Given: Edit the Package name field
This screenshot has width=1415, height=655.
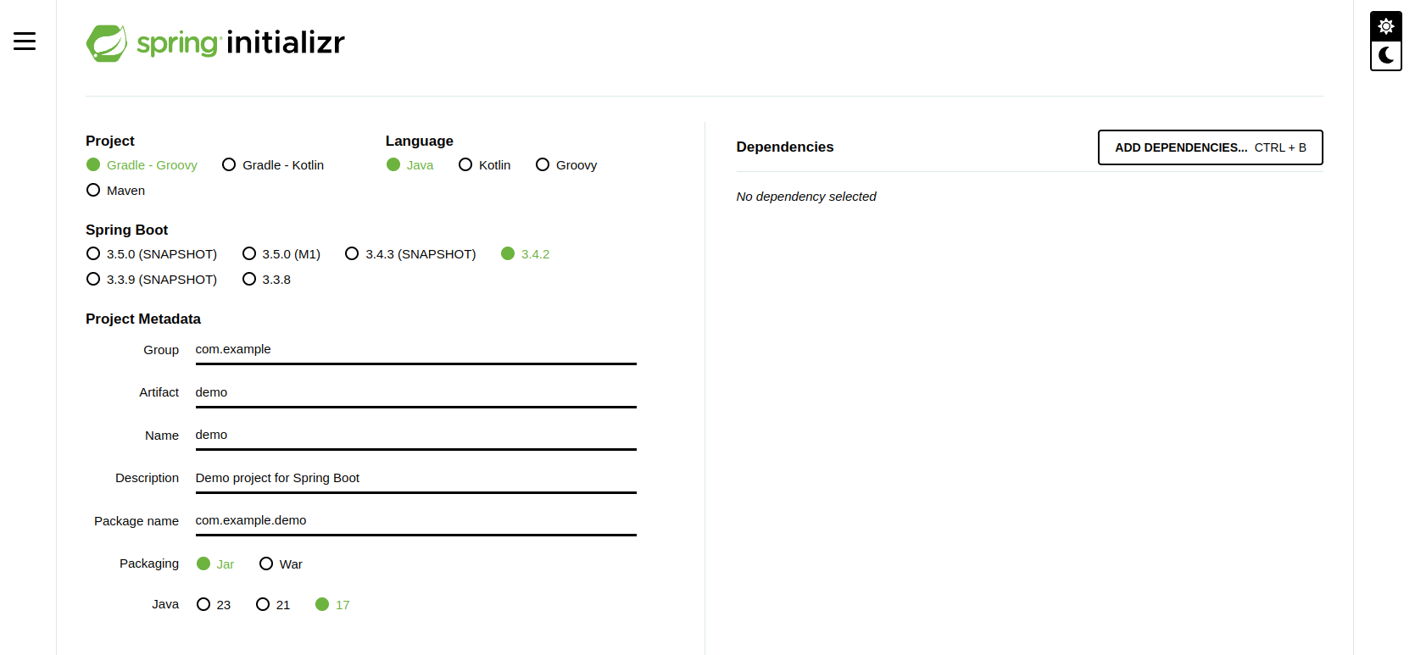Looking at the screenshot, I should [416, 521].
